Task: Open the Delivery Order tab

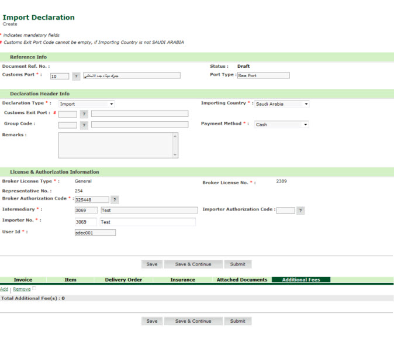Action: [x=123, y=280]
